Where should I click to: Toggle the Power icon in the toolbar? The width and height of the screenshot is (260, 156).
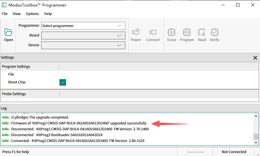(x=136, y=35)
